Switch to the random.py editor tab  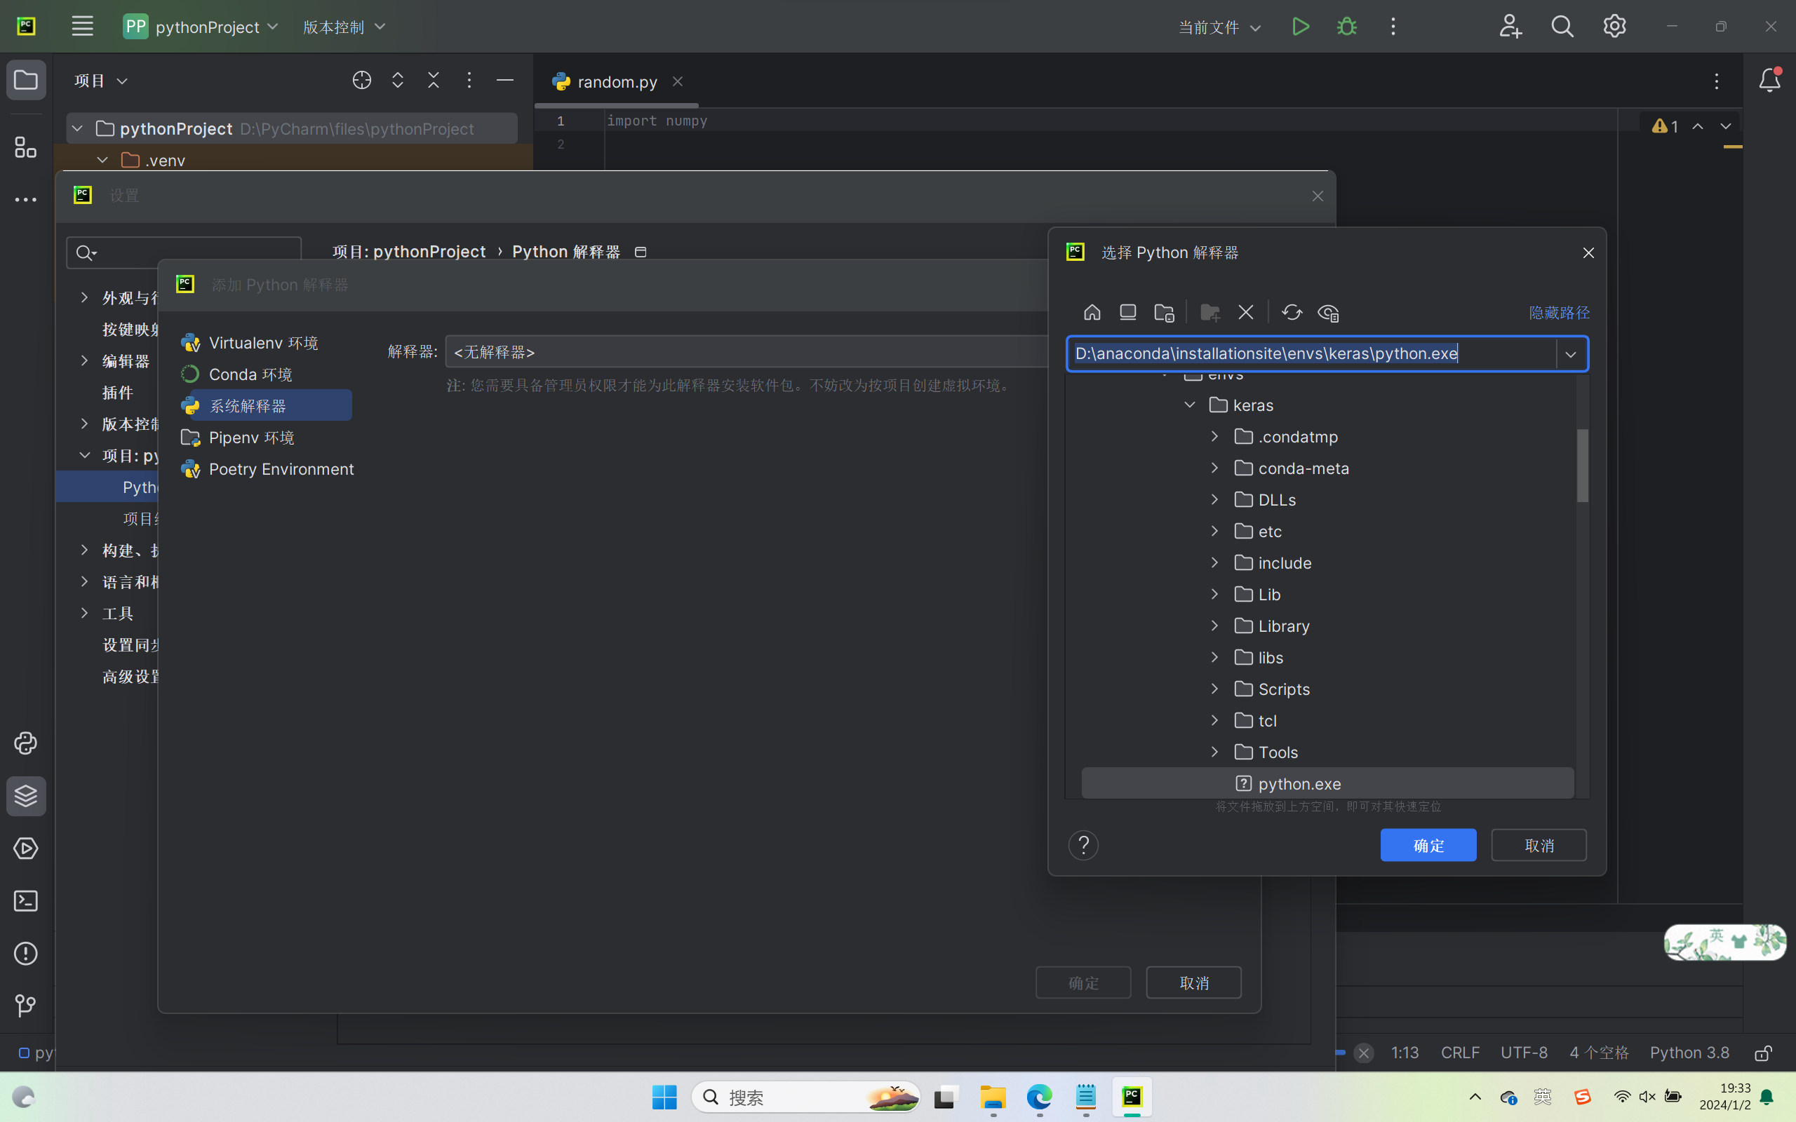[x=617, y=81]
